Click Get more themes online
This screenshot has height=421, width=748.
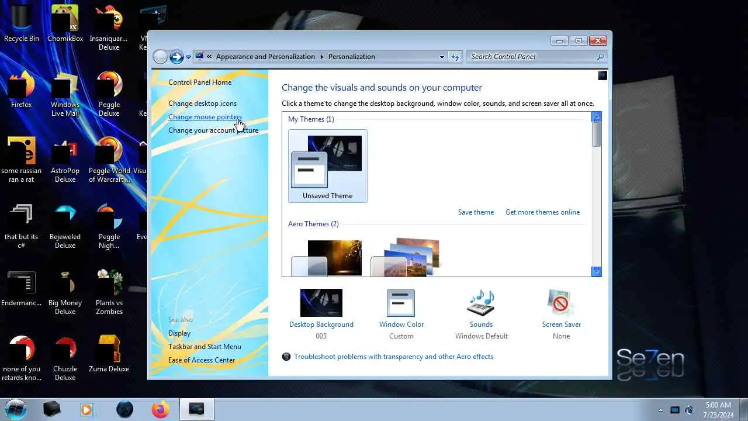(542, 212)
